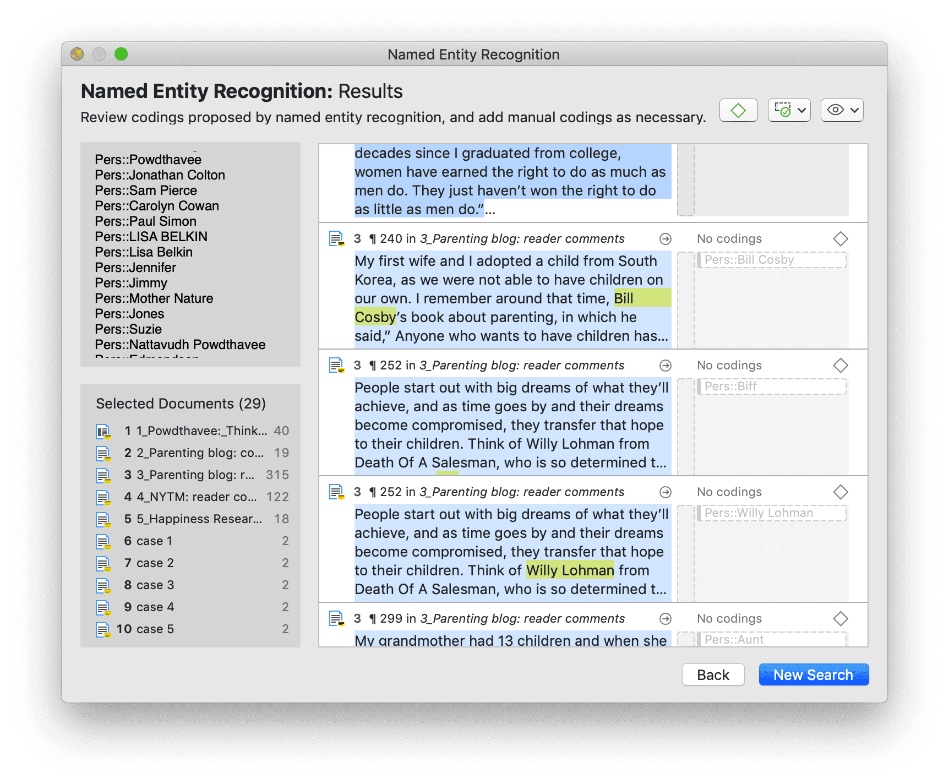Select the proposed coding Pers::Biff
This screenshot has height=784, width=949.
point(772,386)
